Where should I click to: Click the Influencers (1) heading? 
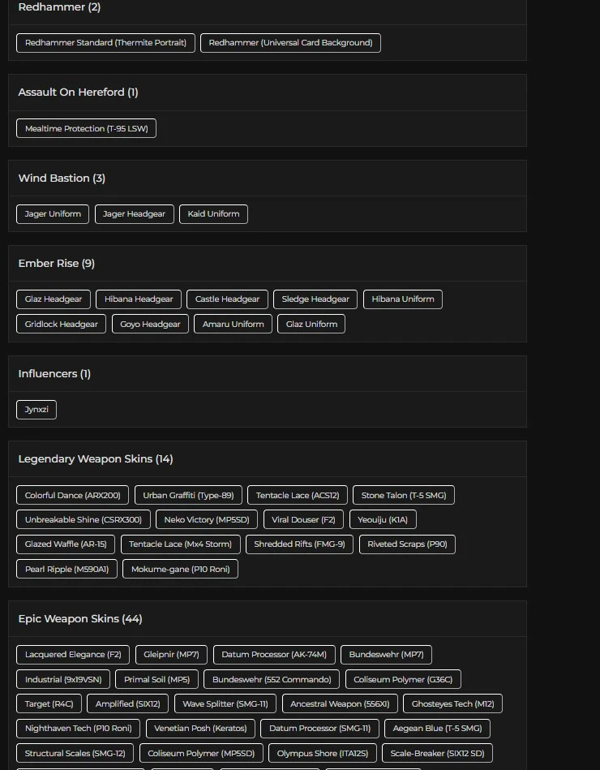[54, 374]
